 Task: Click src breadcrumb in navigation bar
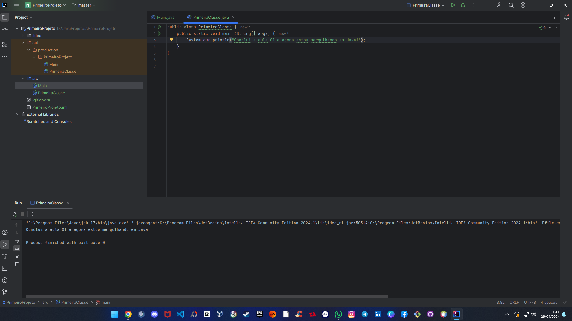pyautogui.click(x=45, y=303)
